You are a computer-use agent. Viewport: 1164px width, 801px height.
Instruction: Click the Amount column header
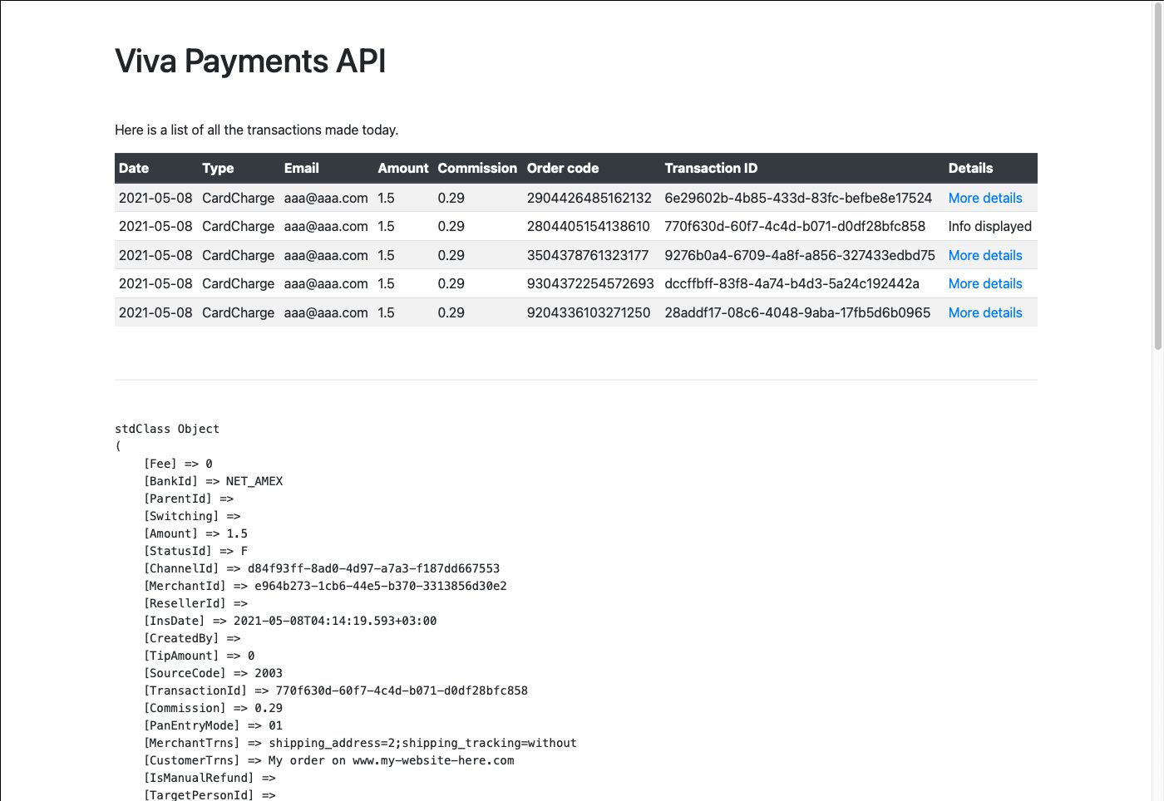403,168
